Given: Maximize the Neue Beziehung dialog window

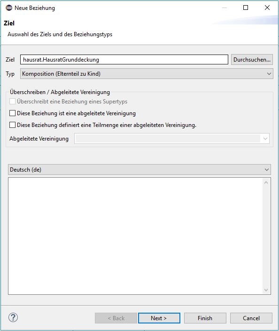Looking at the screenshot, I should [x=246, y=8].
